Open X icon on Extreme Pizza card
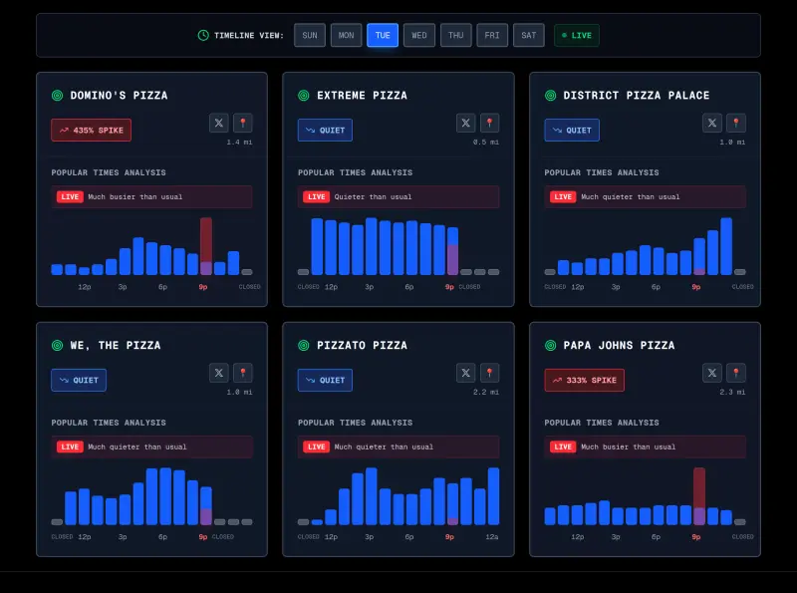Image resolution: width=797 pixels, height=593 pixels. 465,123
